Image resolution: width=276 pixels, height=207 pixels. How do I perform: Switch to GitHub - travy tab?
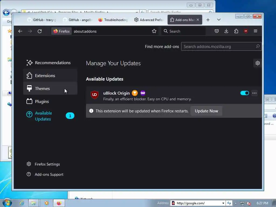pyautogui.click(x=42, y=20)
